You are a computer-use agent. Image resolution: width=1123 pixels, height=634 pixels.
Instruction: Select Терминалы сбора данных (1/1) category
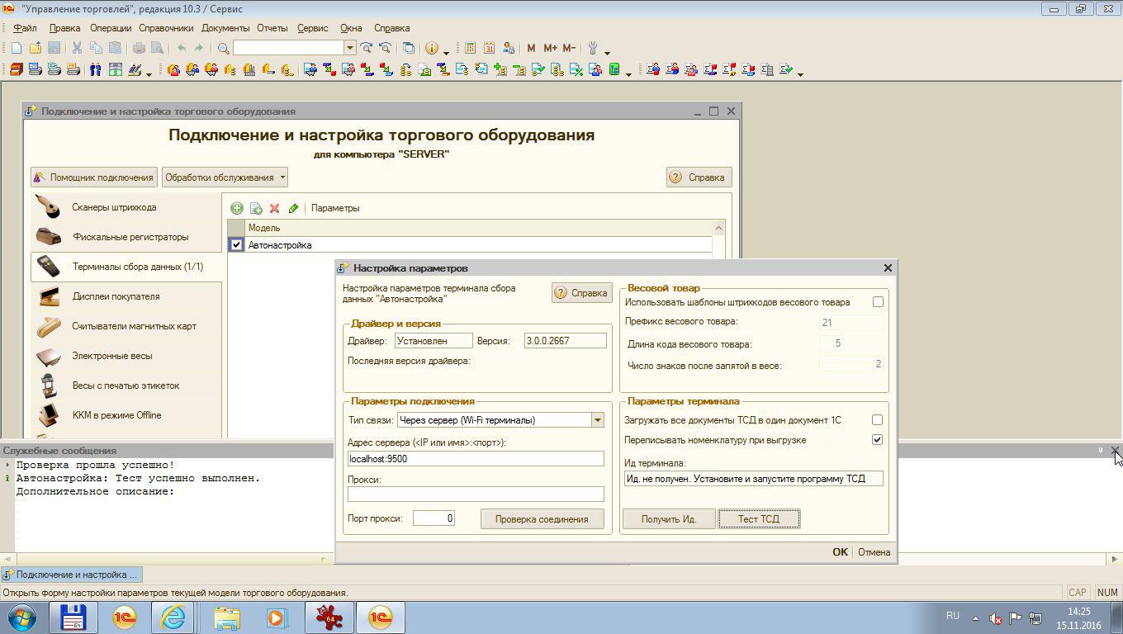(x=126, y=267)
